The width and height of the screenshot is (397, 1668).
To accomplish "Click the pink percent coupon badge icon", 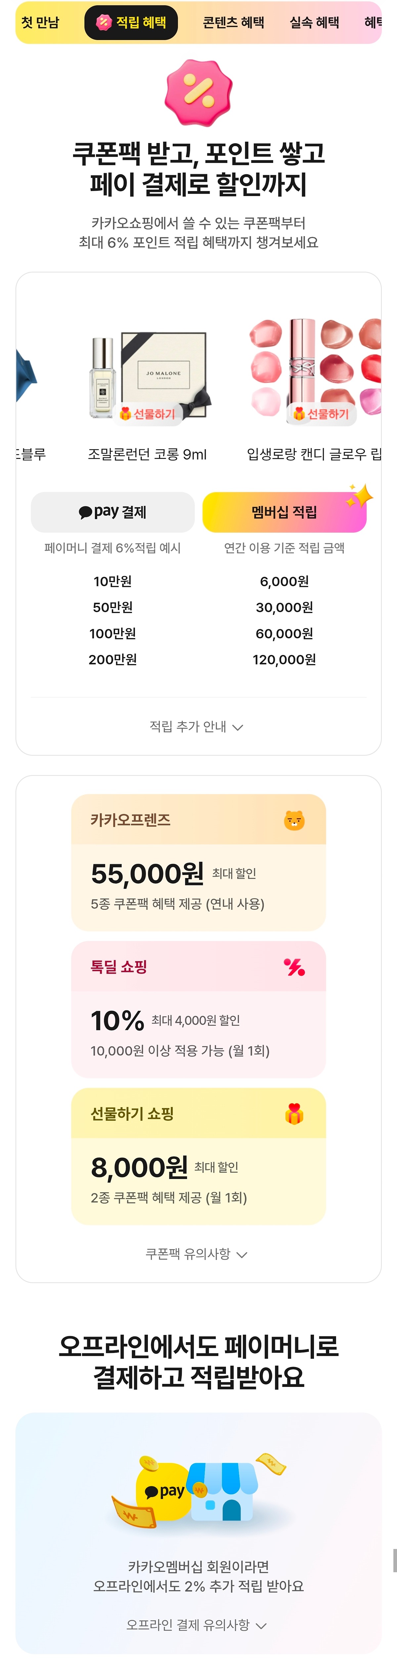I will pos(198,93).
